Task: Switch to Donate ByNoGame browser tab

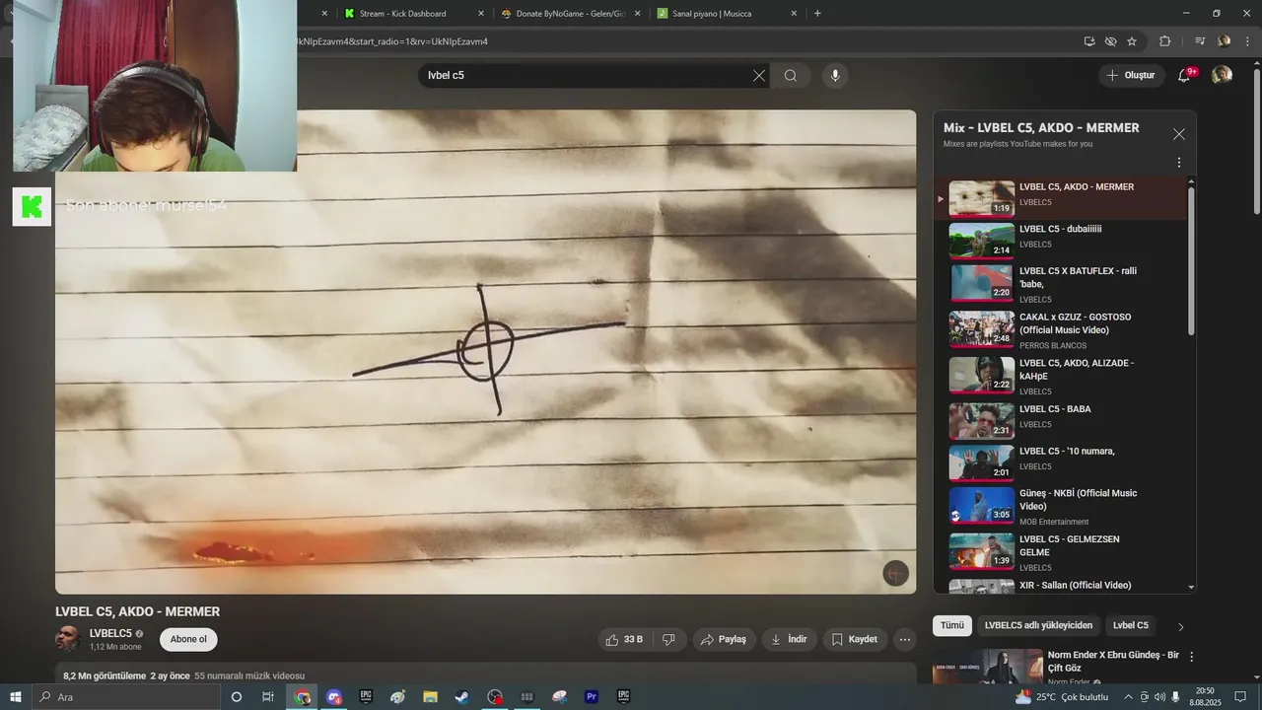Action: (x=571, y=14)
